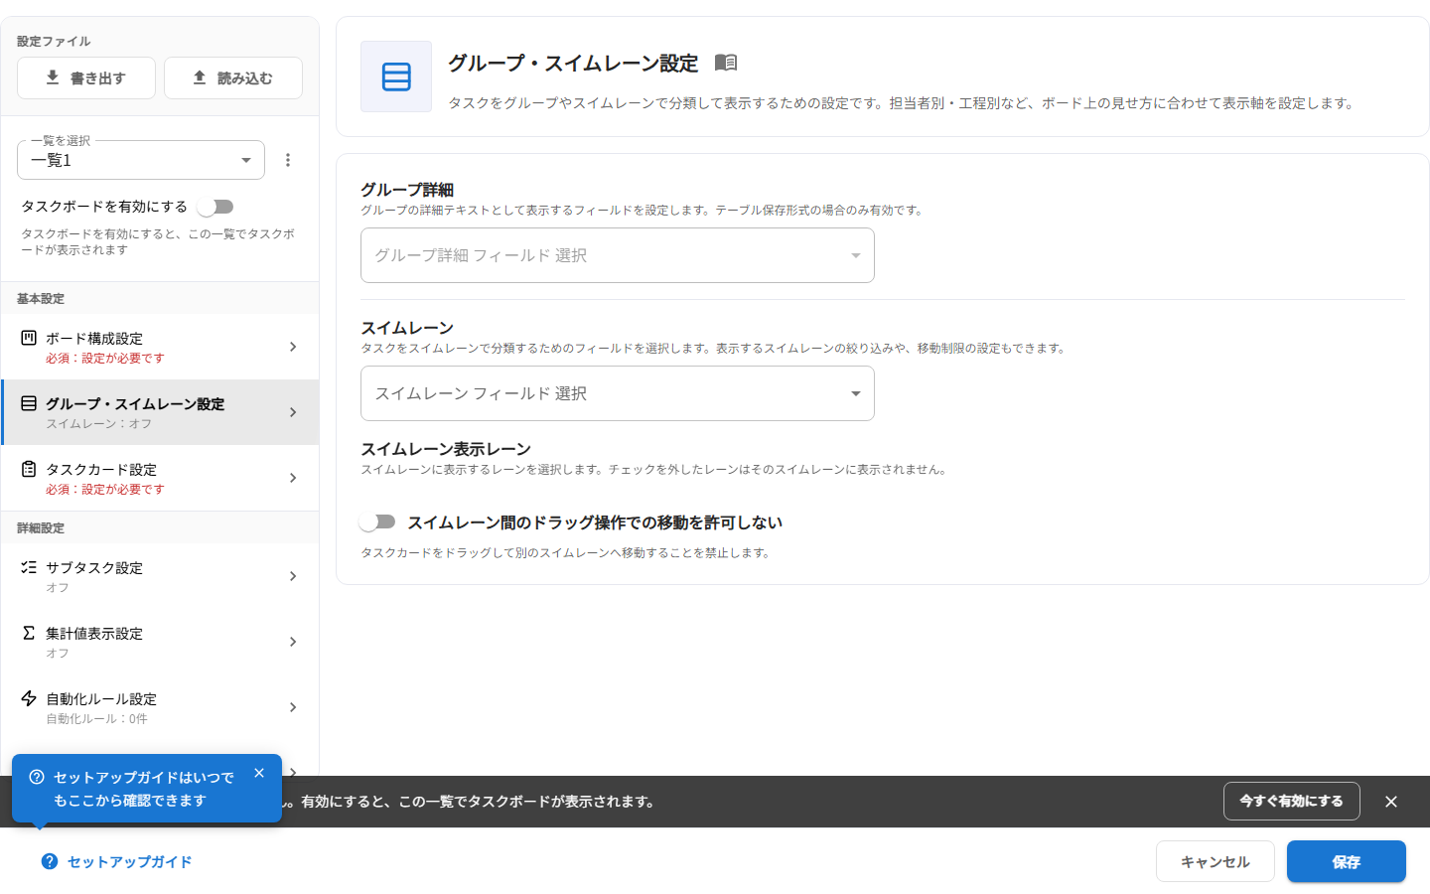Click the question icon beside セットアップガイド
Image resolution: width=1430 pixels, height=894 pixels.
click(50, 861)
